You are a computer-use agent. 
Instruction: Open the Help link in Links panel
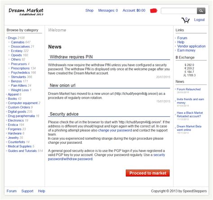point(181,42)
